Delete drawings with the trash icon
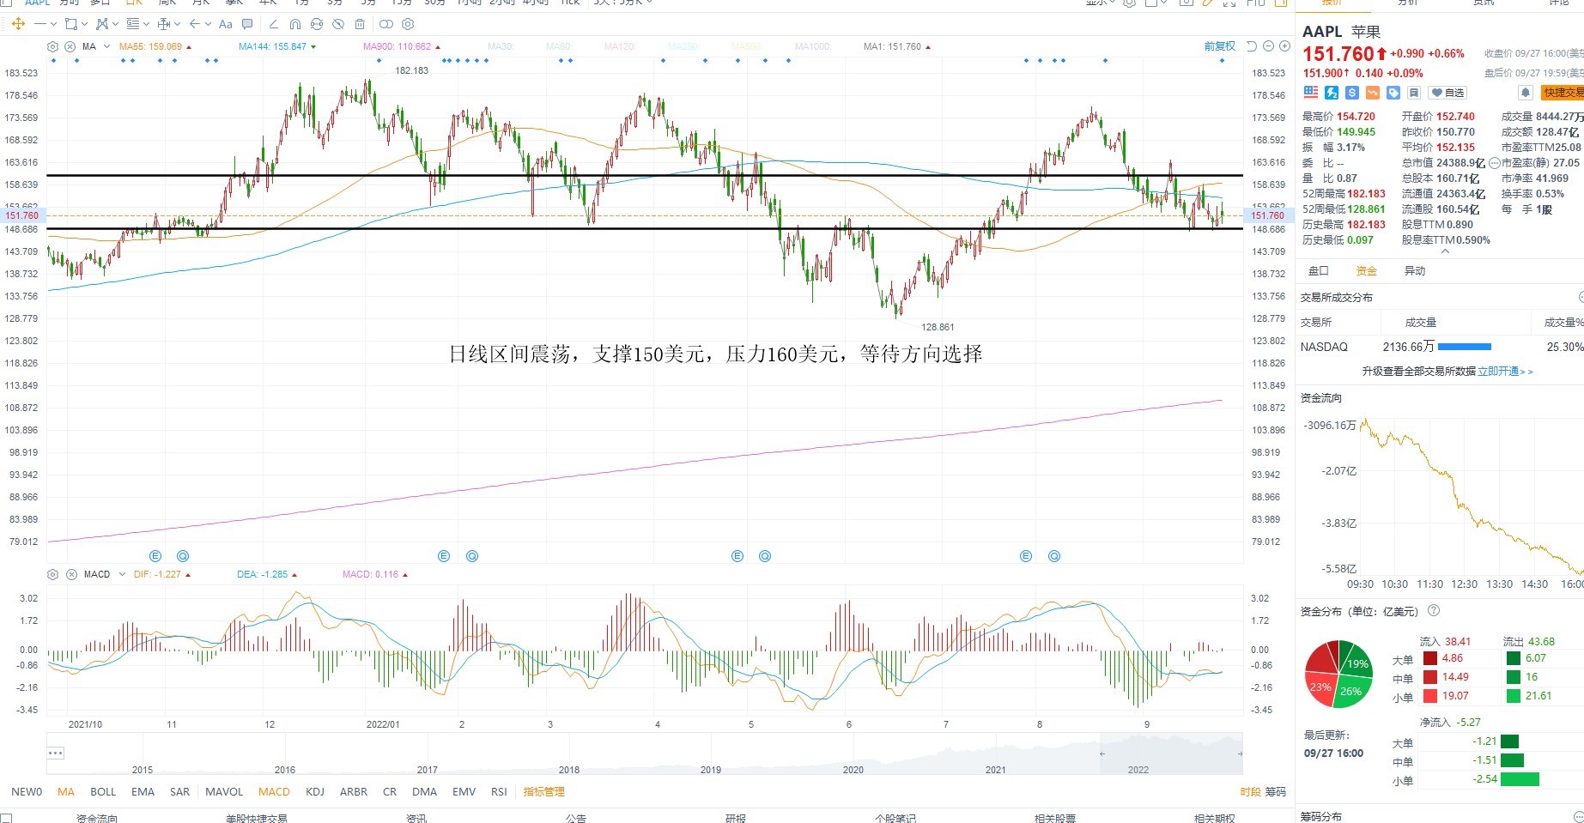This screenshot has height=823, width=1584. coord(360,24)
